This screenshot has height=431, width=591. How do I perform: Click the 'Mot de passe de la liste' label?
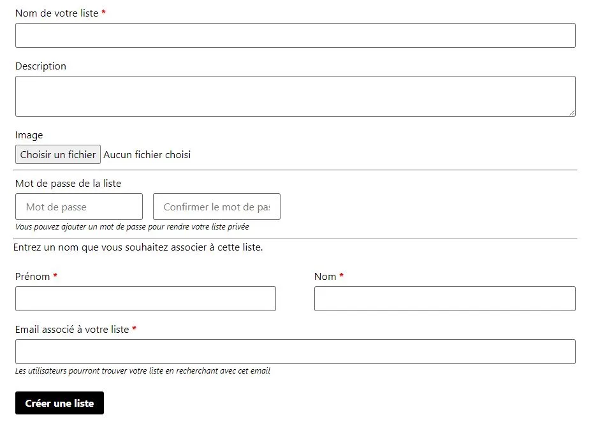tap(68, 184)
